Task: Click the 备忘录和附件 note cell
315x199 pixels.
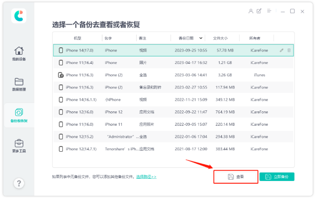Action: (x=150, y=87)
